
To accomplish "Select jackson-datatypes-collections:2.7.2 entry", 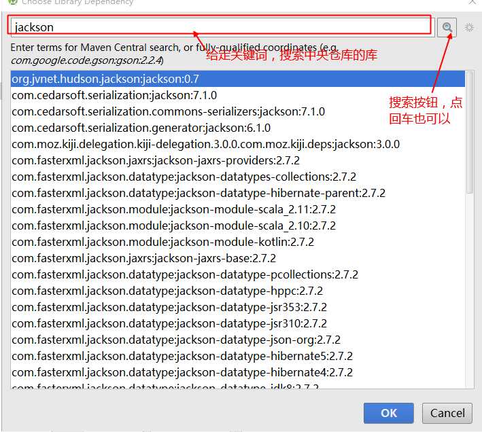I will 238,177.
